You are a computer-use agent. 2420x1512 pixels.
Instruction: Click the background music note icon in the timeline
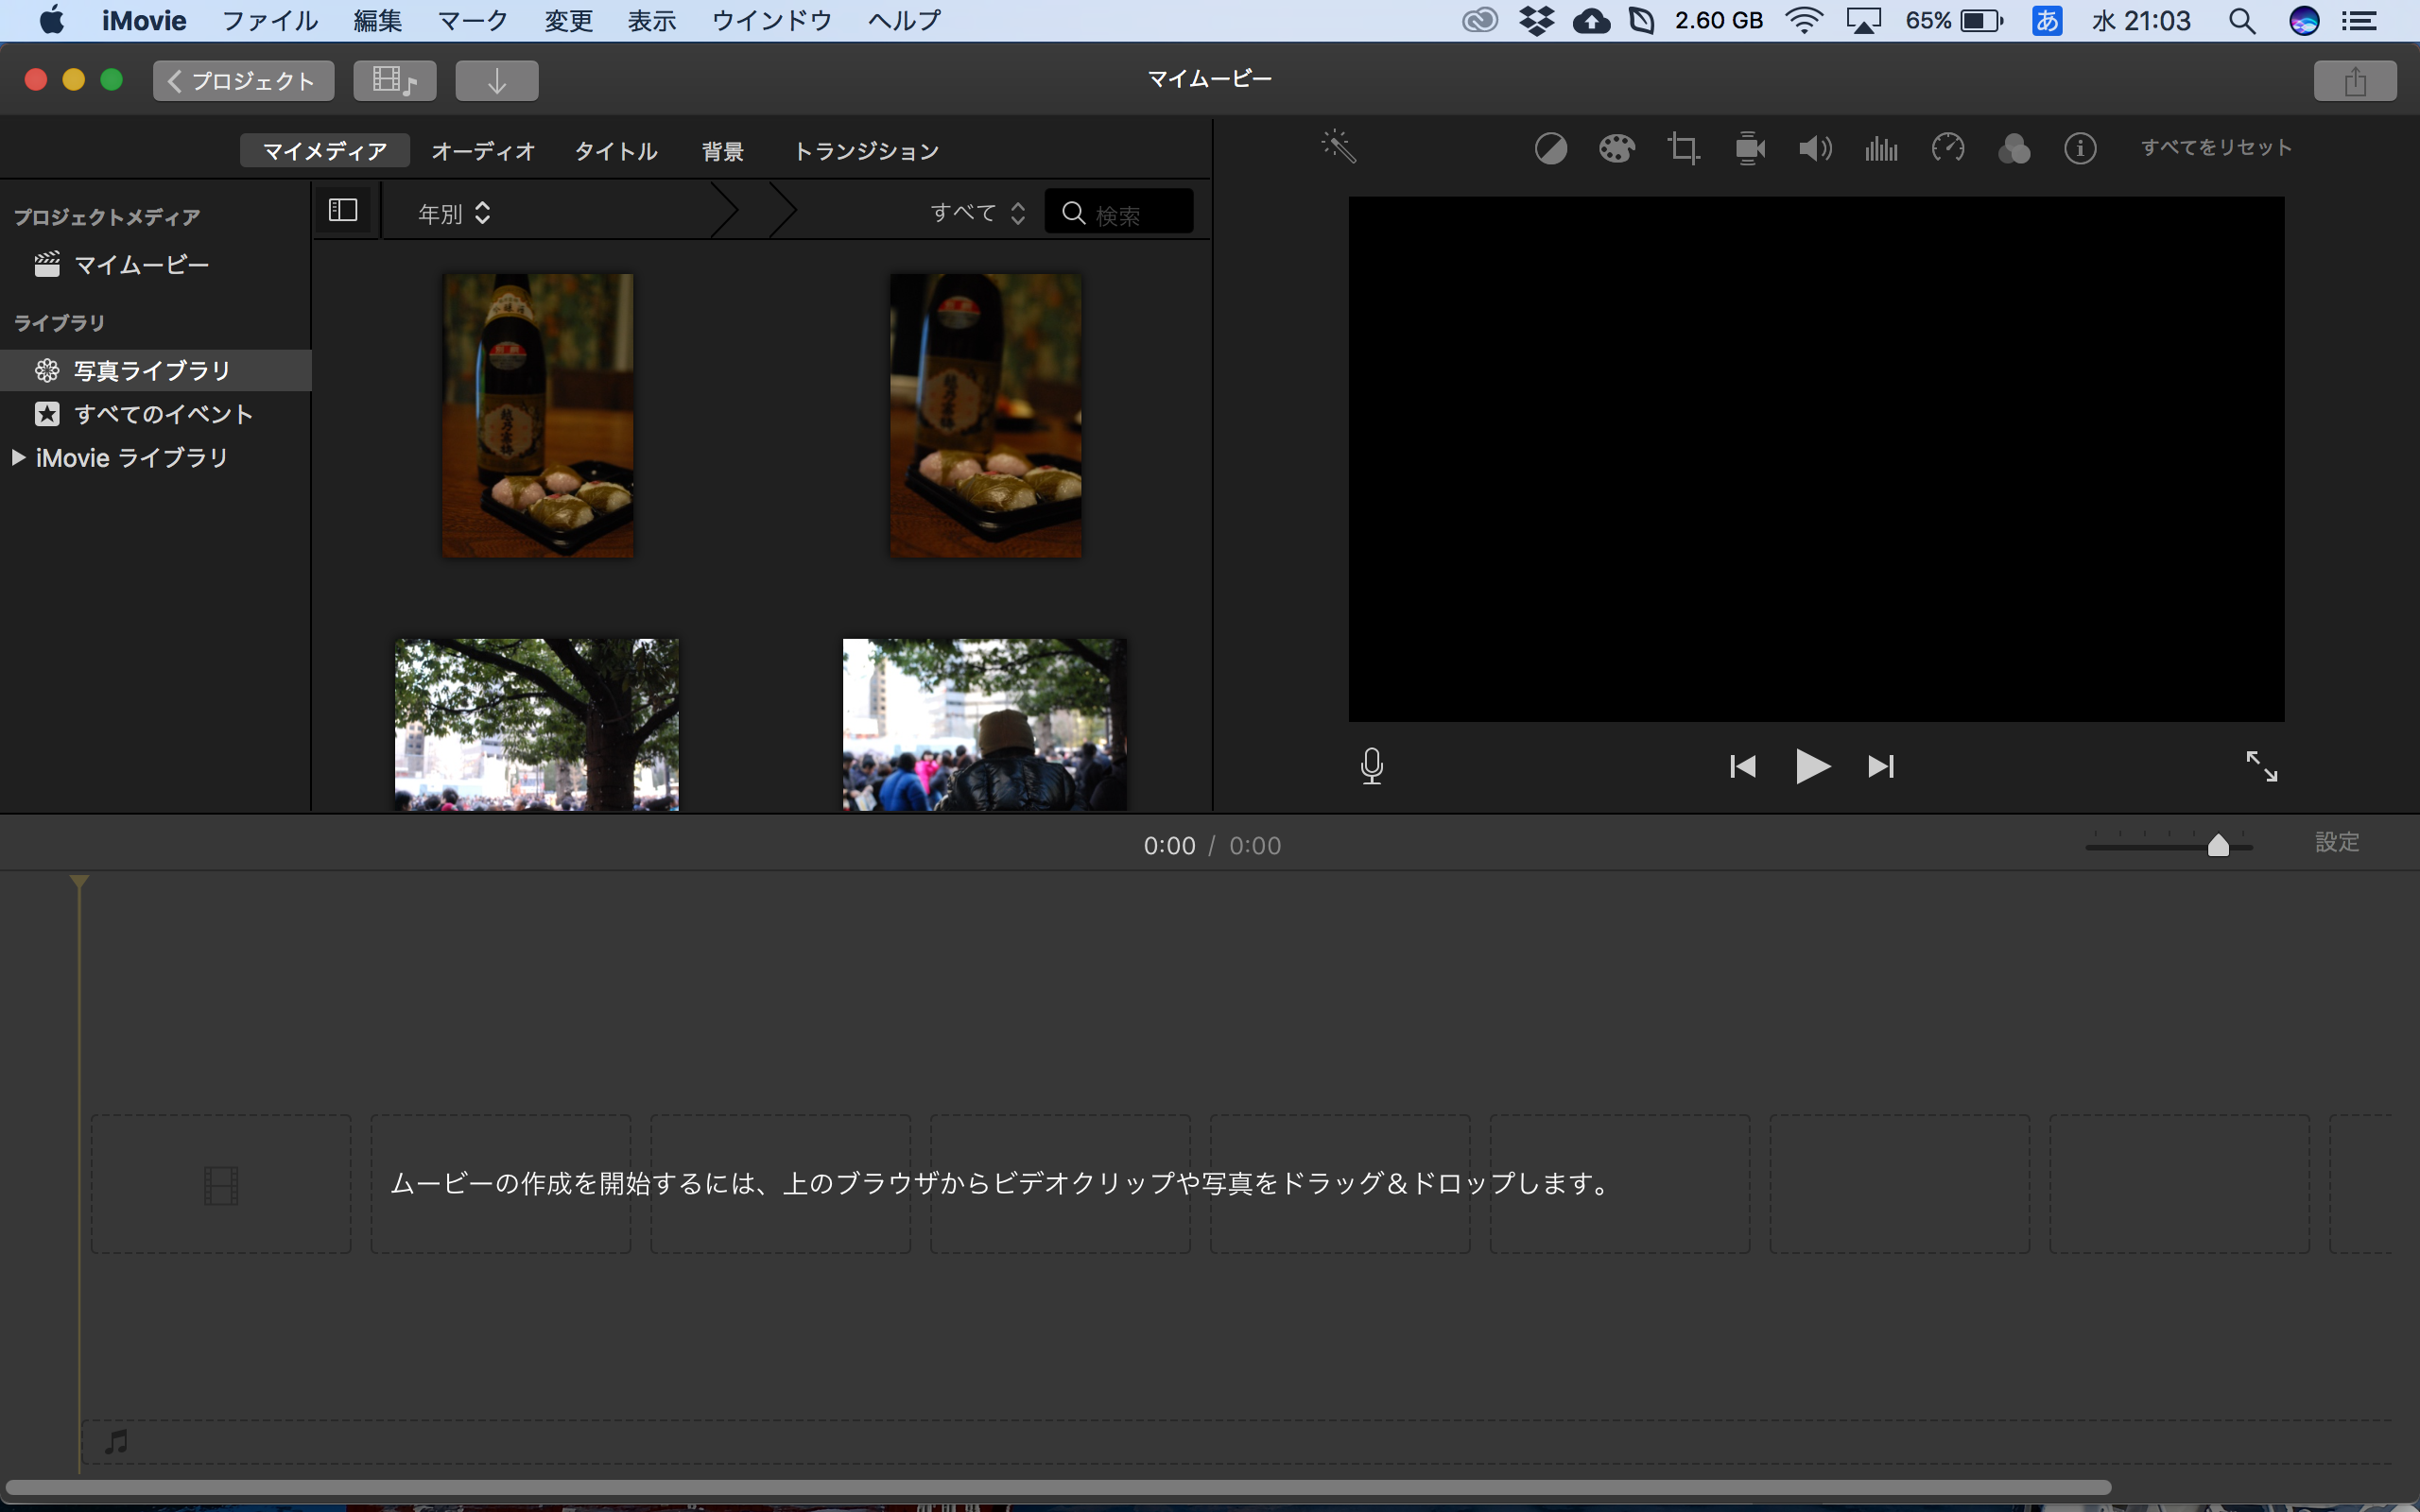pos(116,1442)
